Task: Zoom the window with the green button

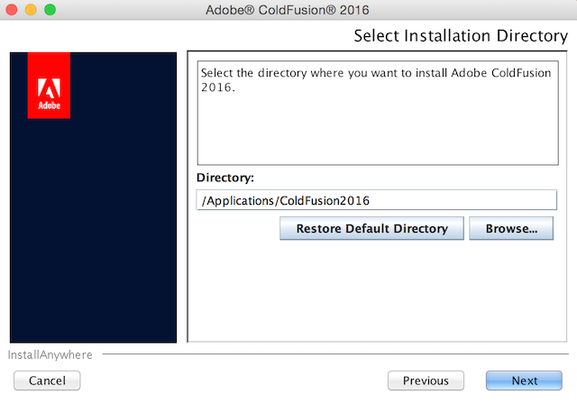Action: pyautogui.click(x=50, y=10)
